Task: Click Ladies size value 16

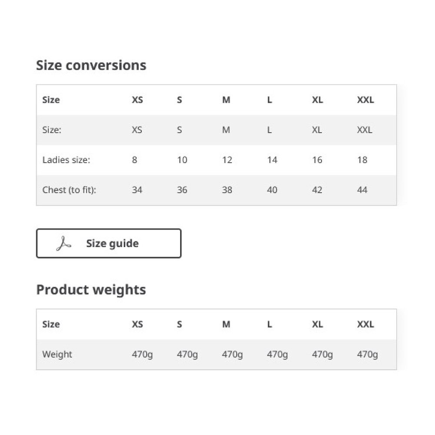Action: click(x=317, y=160)
